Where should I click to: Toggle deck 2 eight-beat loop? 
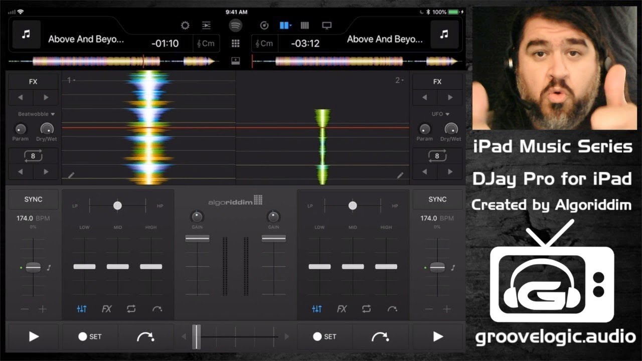(x=437, y=156)
